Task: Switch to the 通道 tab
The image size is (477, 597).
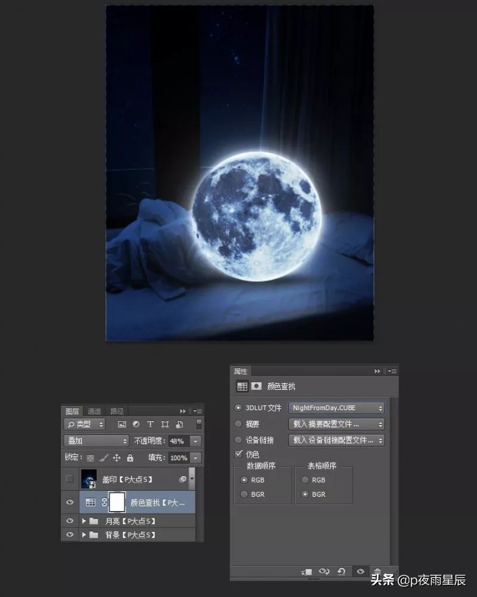Action: (x=94, y=411)
